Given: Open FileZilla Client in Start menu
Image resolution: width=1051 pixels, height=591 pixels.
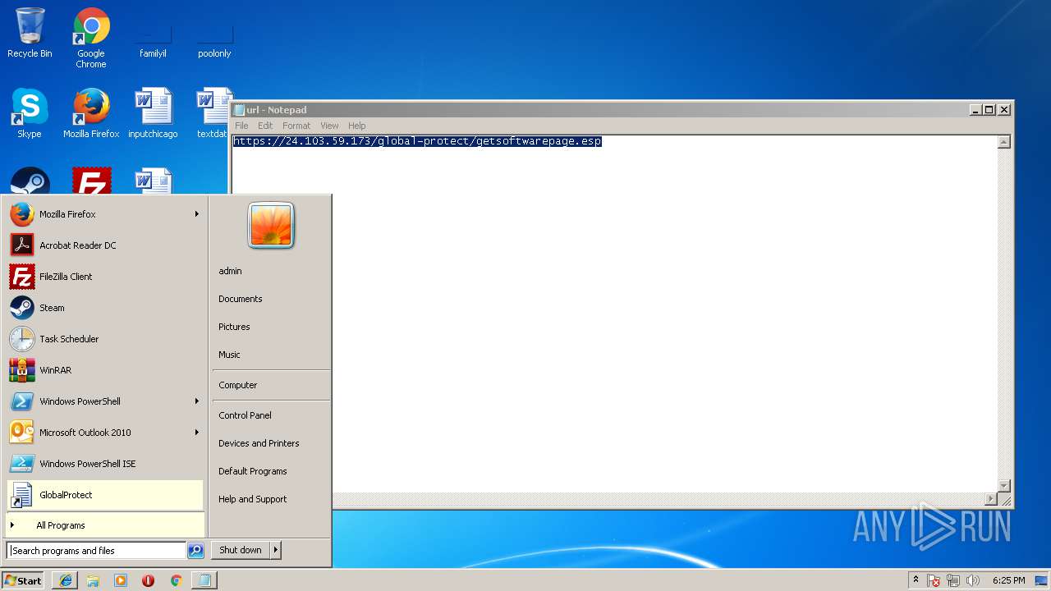Looking at the screenshot, I should pyautogui.click(x=105, y=277).
